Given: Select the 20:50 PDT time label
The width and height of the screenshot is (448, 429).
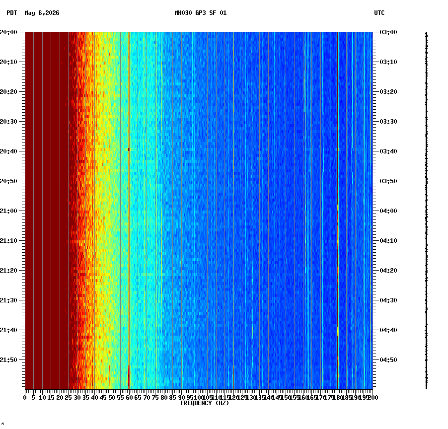Looking at the screenshot, I should point(8,181).
